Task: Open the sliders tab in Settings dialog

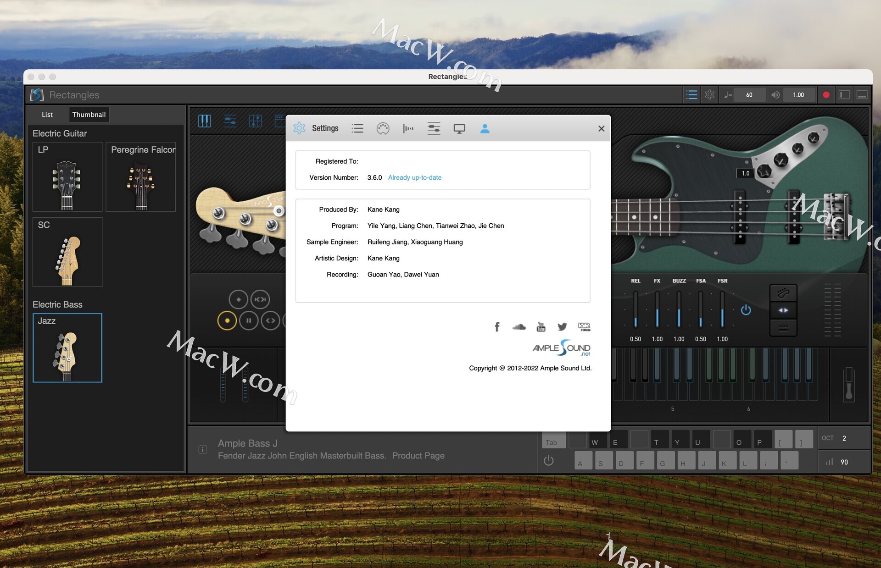Action: (x=434, y=128)
